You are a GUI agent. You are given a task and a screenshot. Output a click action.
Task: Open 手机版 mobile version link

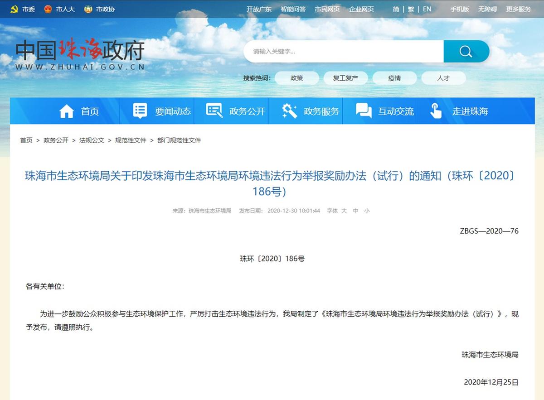pyautogui.click(x=460, y=9)
